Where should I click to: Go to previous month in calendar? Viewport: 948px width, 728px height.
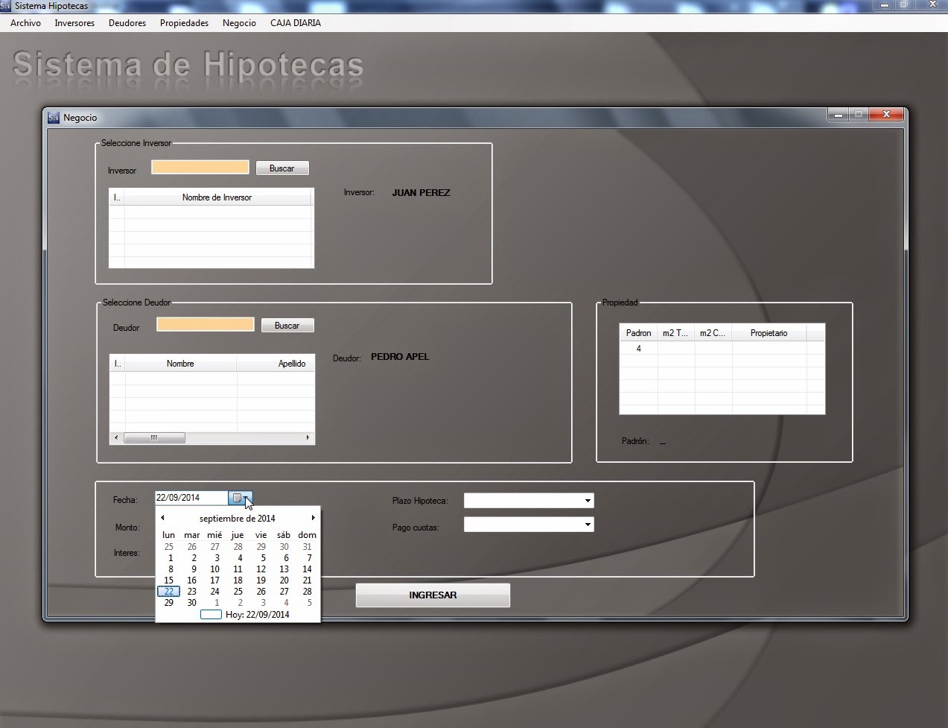click(162, 518)
